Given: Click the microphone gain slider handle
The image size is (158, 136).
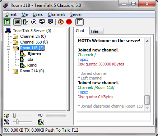Looking at the screenshot, I should (17, 122).
